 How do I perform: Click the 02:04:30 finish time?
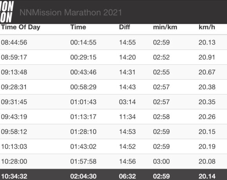83,176
